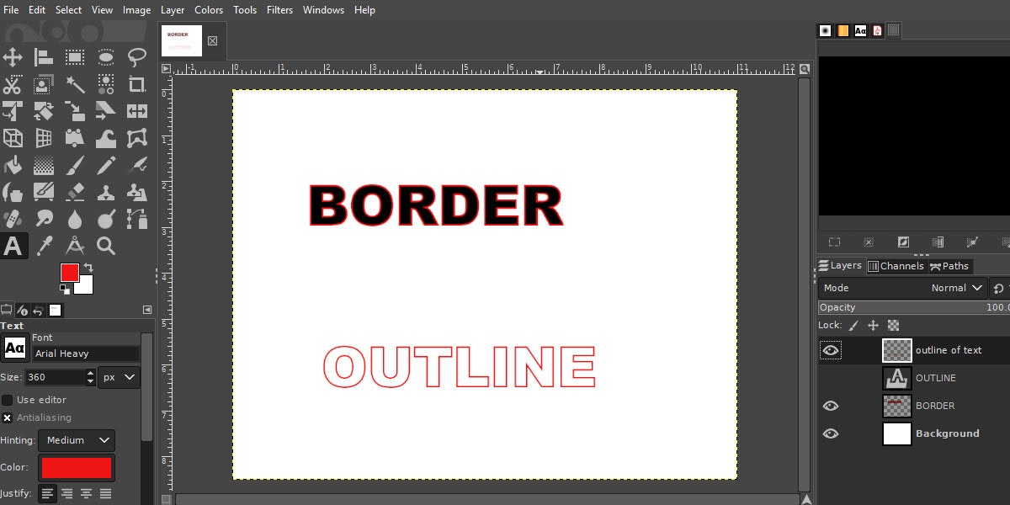Toggle lock alpha channel checkerboard icon

click(x=893, y=325)
